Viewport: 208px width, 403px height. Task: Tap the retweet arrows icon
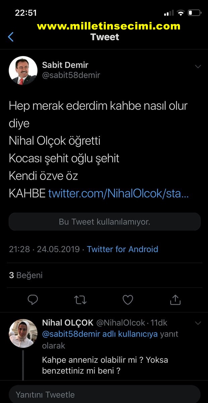tap(80, 300)
